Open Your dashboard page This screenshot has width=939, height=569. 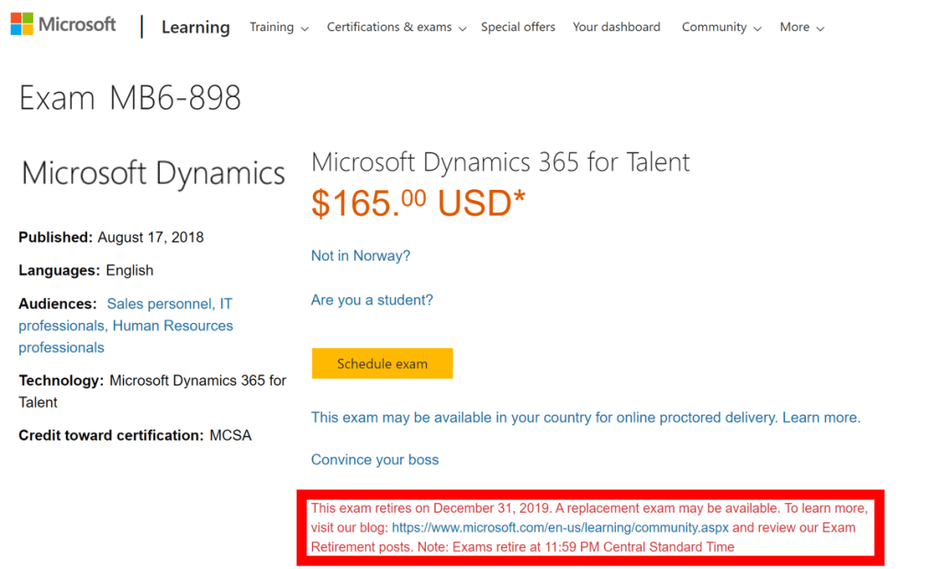[616, 28]
